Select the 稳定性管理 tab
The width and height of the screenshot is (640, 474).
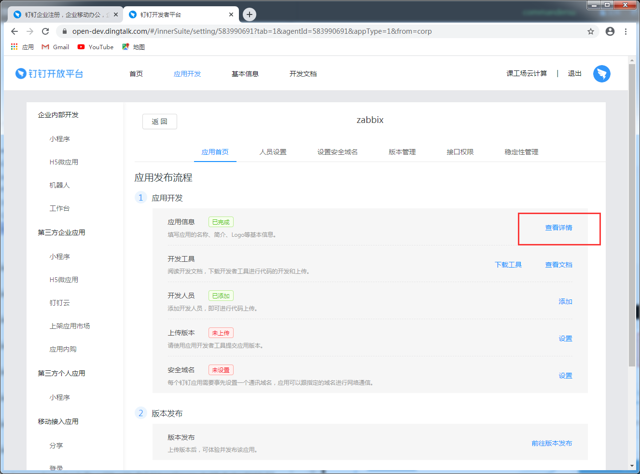522,152
